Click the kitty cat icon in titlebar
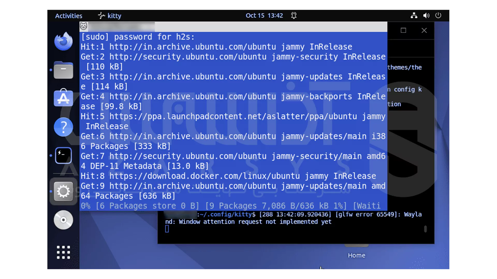Viewport: 497px width, 279px height. tap(83, 26)
